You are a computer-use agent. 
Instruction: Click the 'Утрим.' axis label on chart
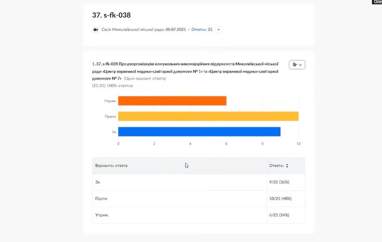pyautogui.click(x=110, y=101)
